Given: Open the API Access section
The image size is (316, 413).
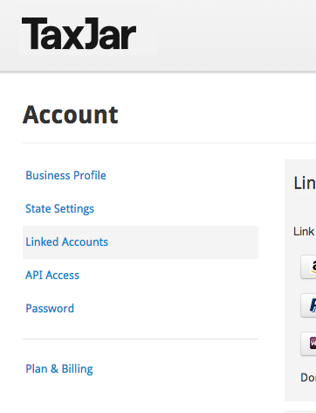Looking at the screenshot, I should [52, 275].
